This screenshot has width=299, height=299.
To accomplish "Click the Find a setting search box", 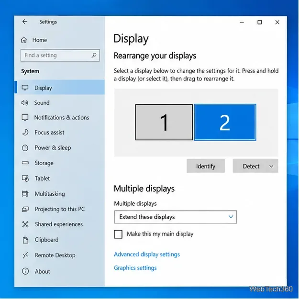I will [x=60, y=55].
